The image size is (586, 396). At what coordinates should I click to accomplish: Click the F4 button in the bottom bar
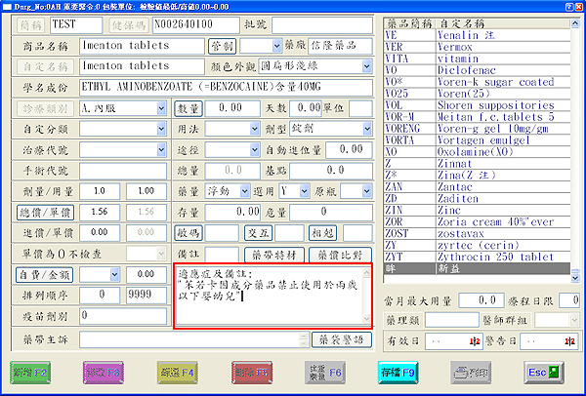(x=177, y=372)
